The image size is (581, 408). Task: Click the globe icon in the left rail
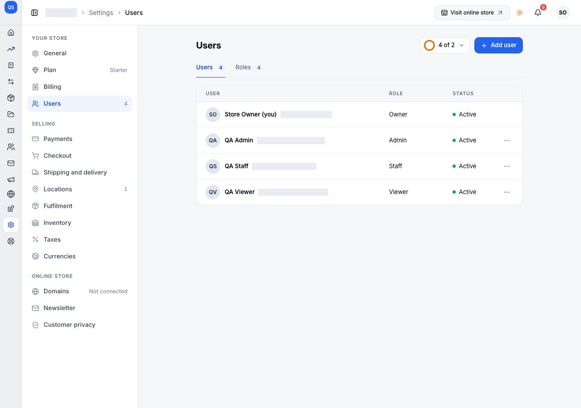[11, 194]
